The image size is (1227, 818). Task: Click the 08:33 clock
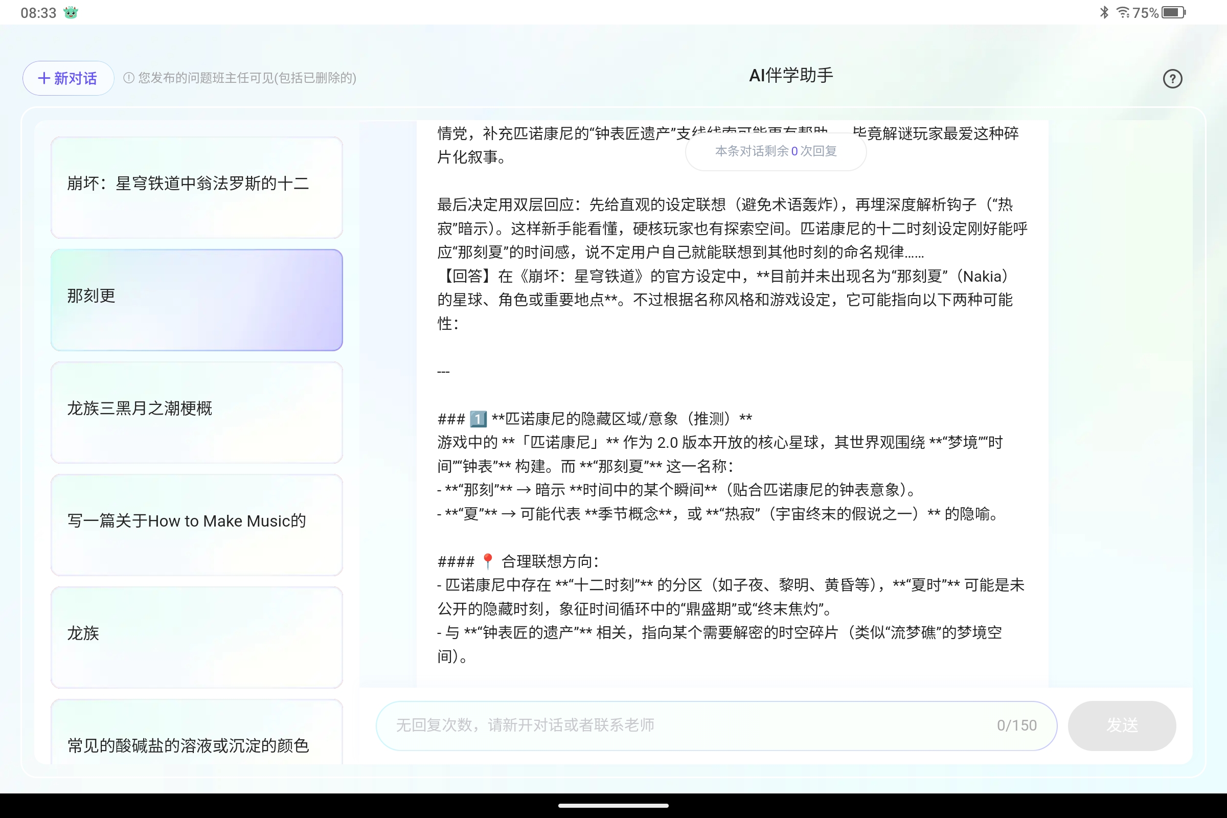pos(38,13)
